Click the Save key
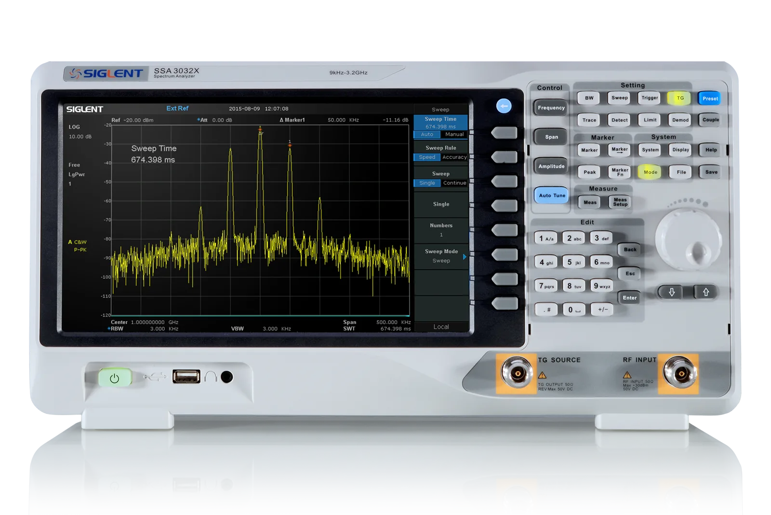Viewport: 771px width, 515px height. (711, 172)
